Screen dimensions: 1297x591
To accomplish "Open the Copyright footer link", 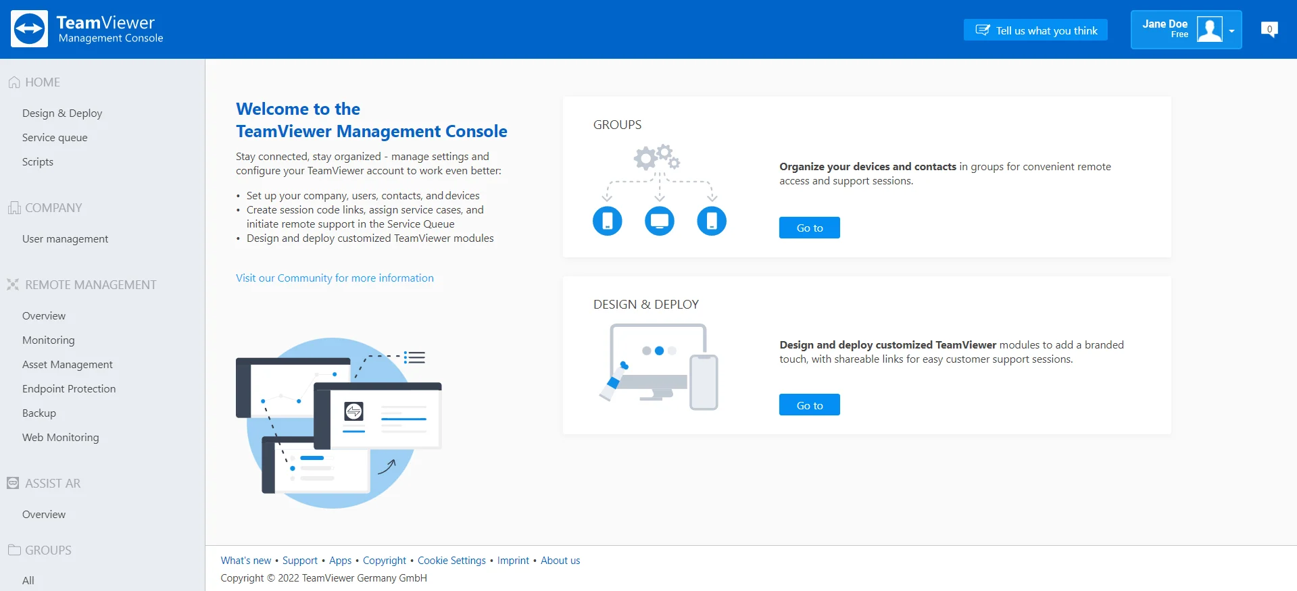I will [x=385, y=561].
